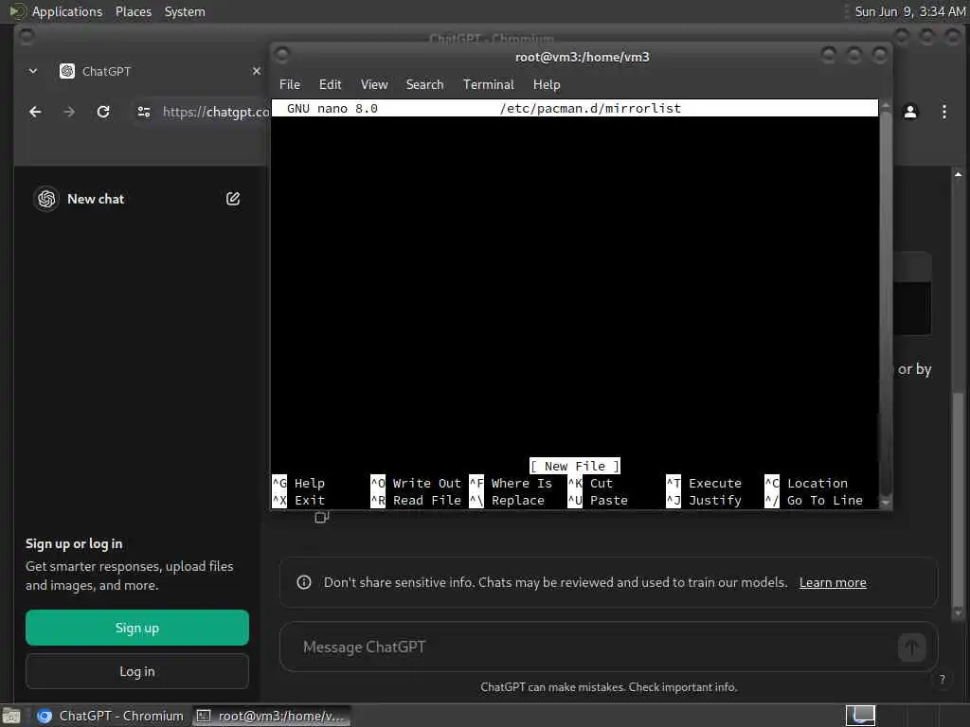The width and height of the screenshot is (970, 727).
Task: Click the ^T Execute shortcut in nano
Action: [704, 484]
